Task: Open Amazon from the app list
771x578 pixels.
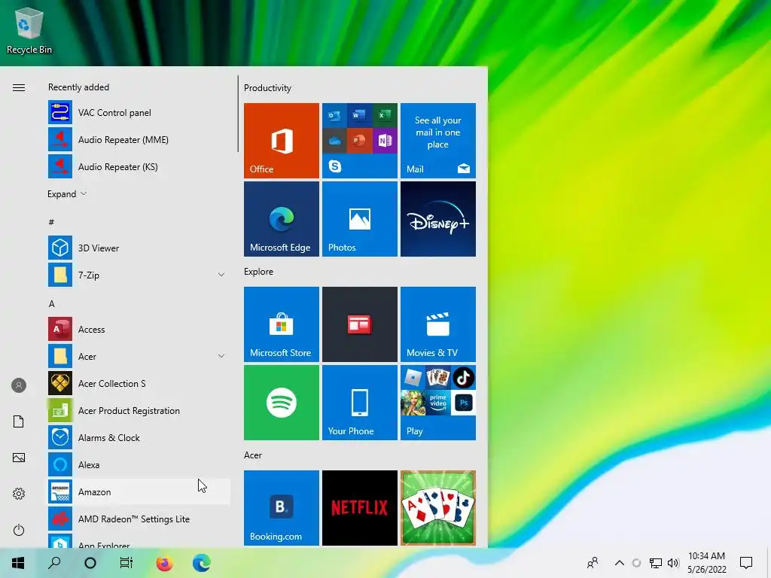Action: point(139,491)
